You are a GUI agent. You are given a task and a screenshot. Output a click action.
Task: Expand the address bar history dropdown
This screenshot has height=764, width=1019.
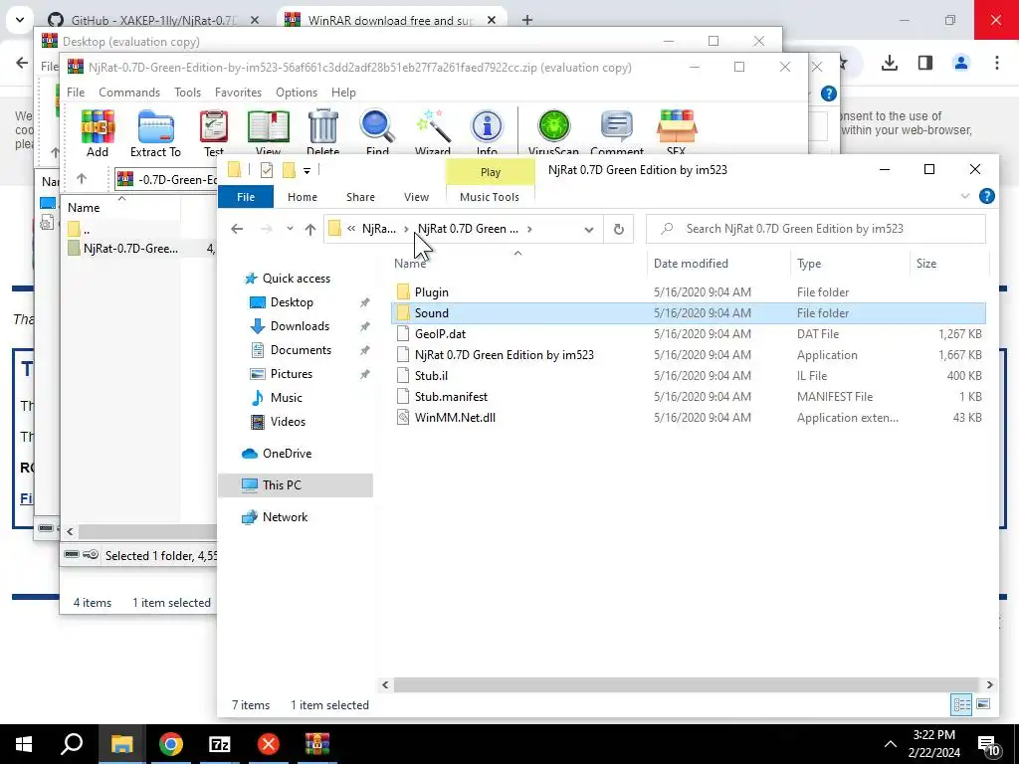(589, 230)
